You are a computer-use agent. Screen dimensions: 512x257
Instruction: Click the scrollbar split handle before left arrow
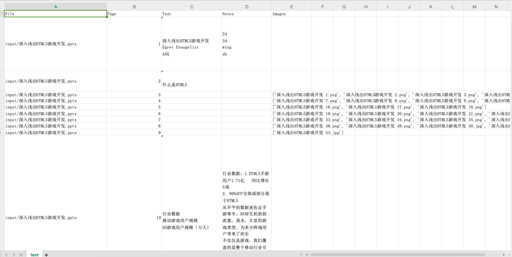click(302, 255)
